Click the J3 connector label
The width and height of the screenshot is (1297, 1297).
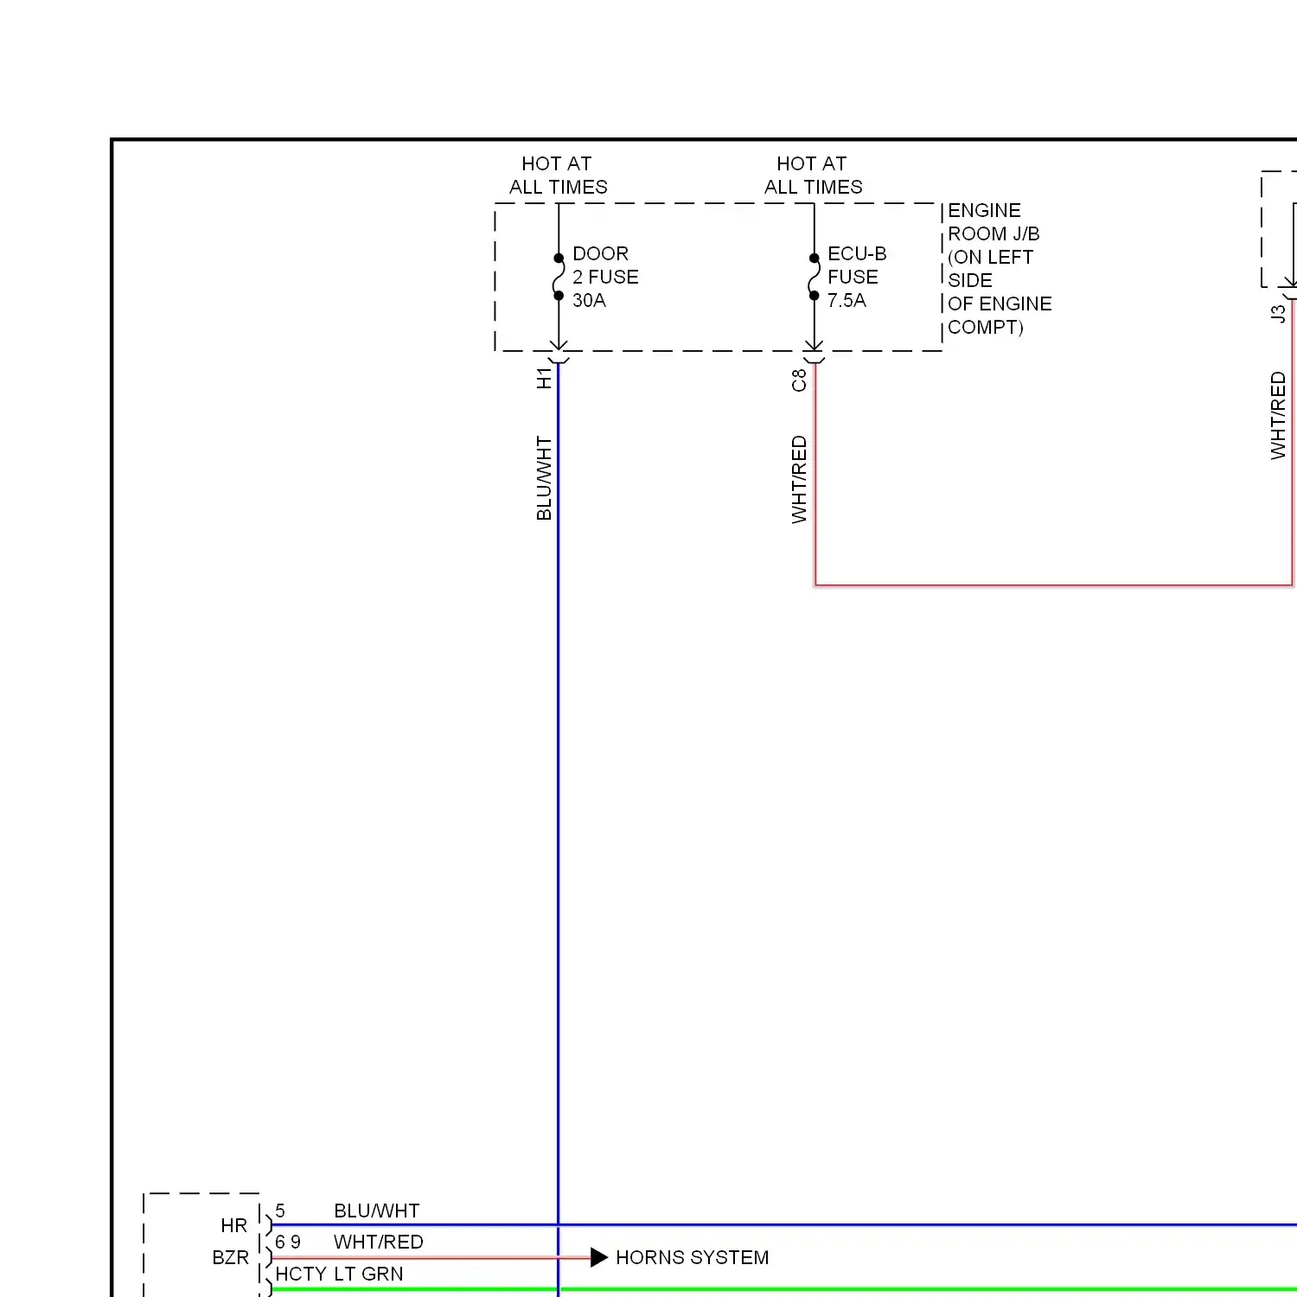[x=1278, y=314]
